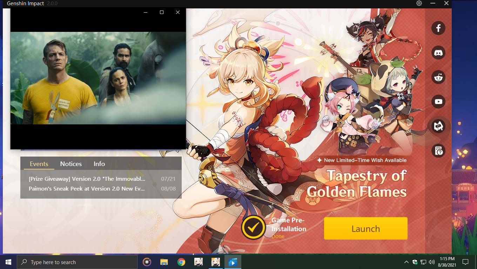This screenshot has width=477, height=269.
Task: Click the HoYoLAB mascot icon
Action: [438, 126]
